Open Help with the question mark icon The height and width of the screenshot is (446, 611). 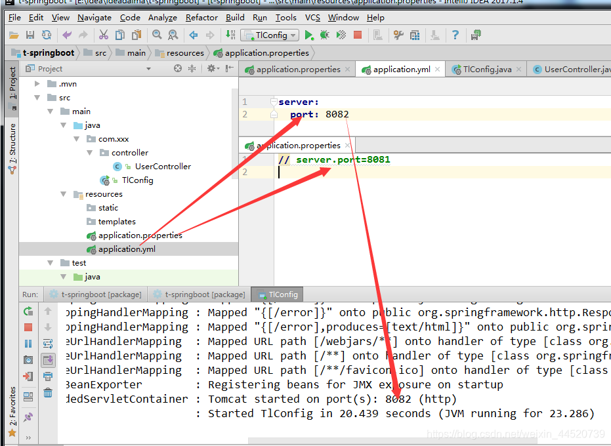pyautogui.click(x=455, y=35)
